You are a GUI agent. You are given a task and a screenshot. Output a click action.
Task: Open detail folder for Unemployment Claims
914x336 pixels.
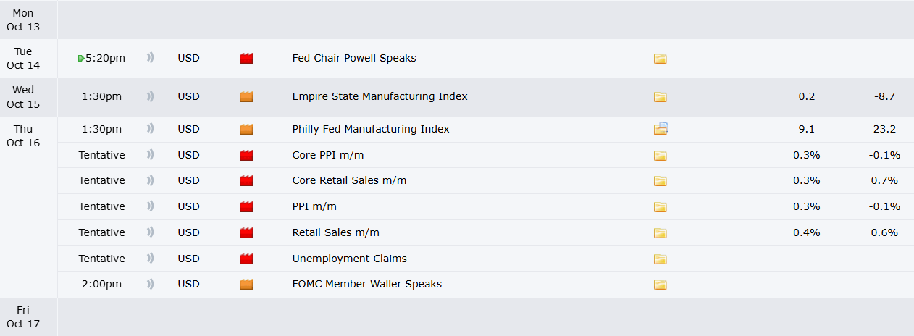(660, 259)
